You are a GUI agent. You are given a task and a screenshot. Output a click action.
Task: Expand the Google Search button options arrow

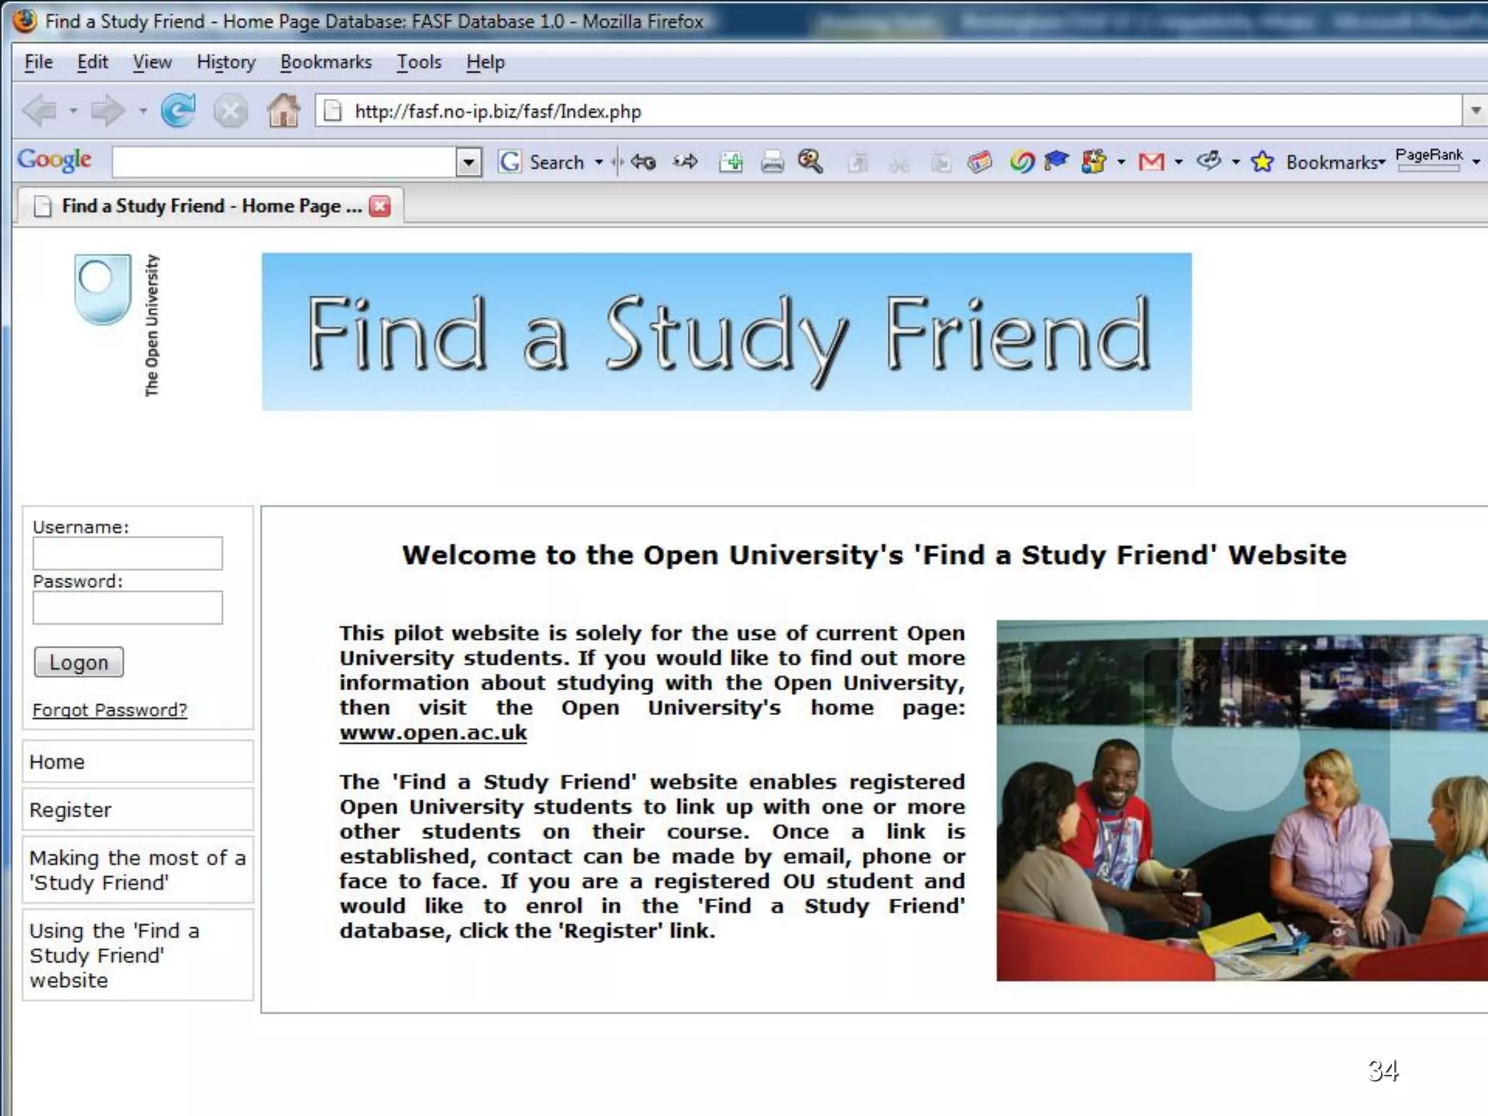[x=599, y=161]
